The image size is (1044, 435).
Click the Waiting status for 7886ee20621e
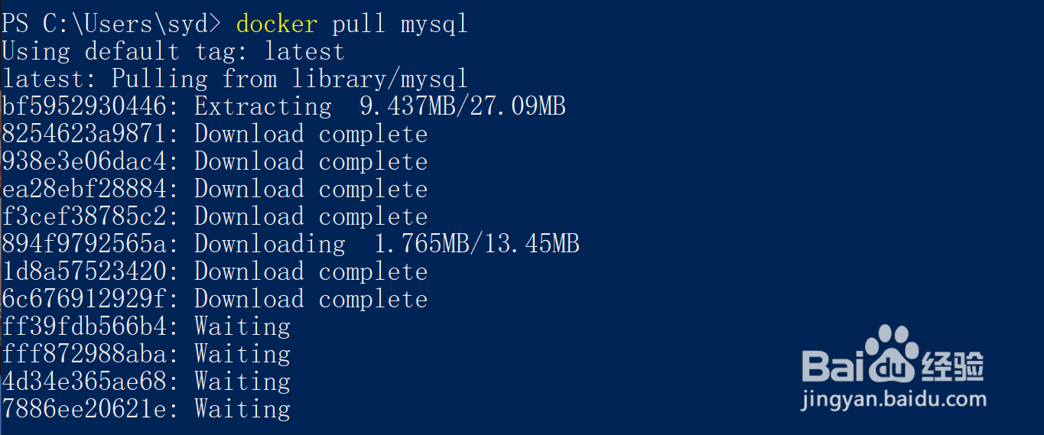(x=242, y=409)
